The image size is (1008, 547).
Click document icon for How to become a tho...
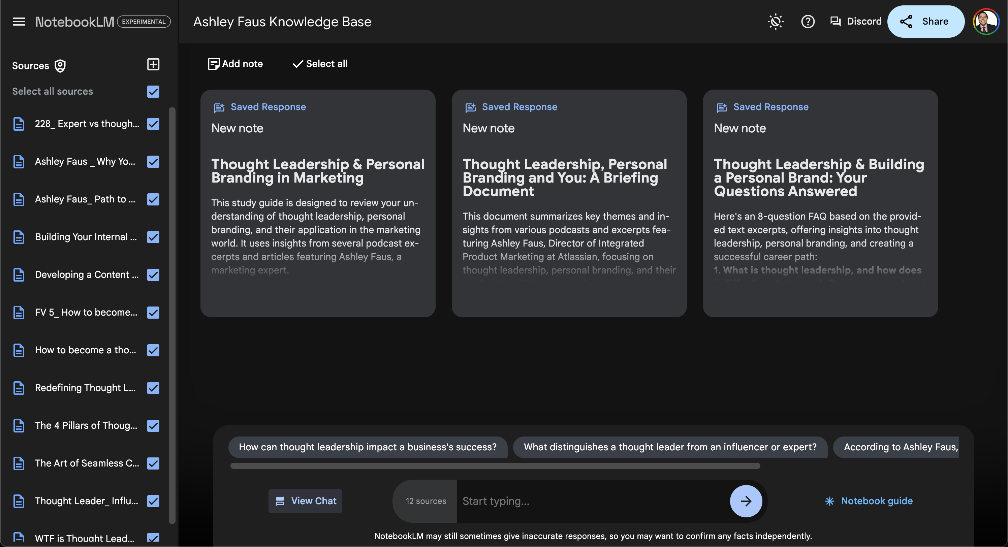point(19,350)
